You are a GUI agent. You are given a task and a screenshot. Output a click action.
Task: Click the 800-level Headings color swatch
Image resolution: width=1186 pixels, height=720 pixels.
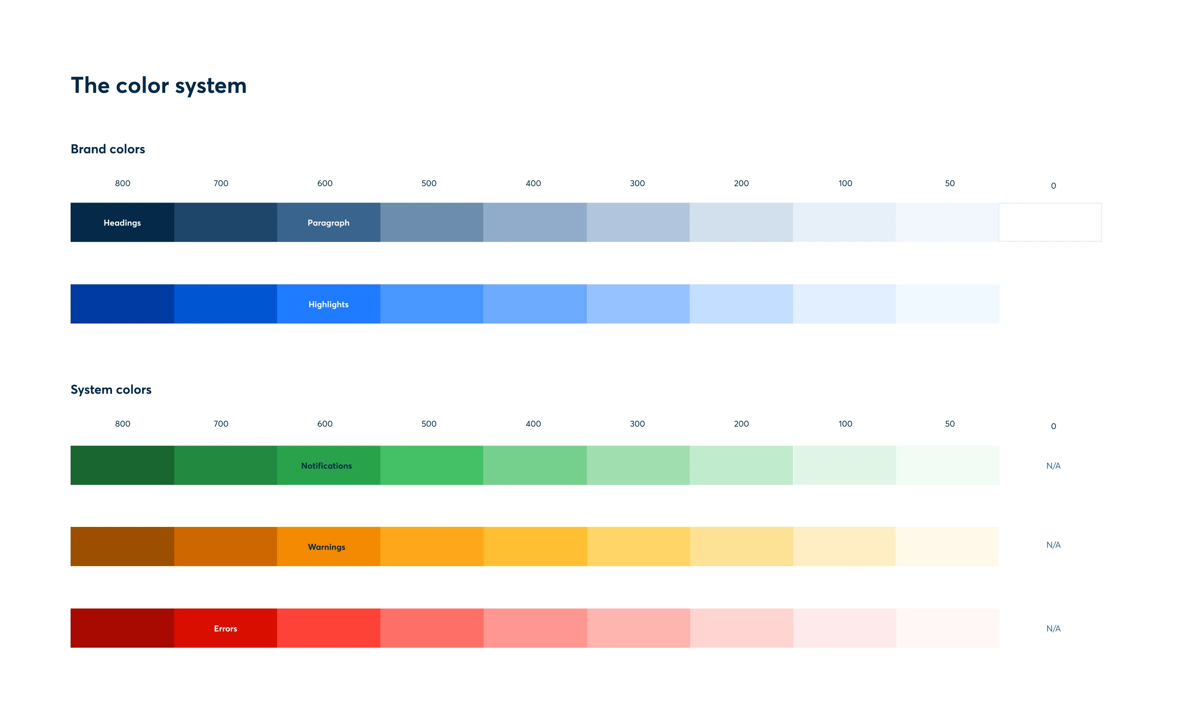tap(122, 222)
